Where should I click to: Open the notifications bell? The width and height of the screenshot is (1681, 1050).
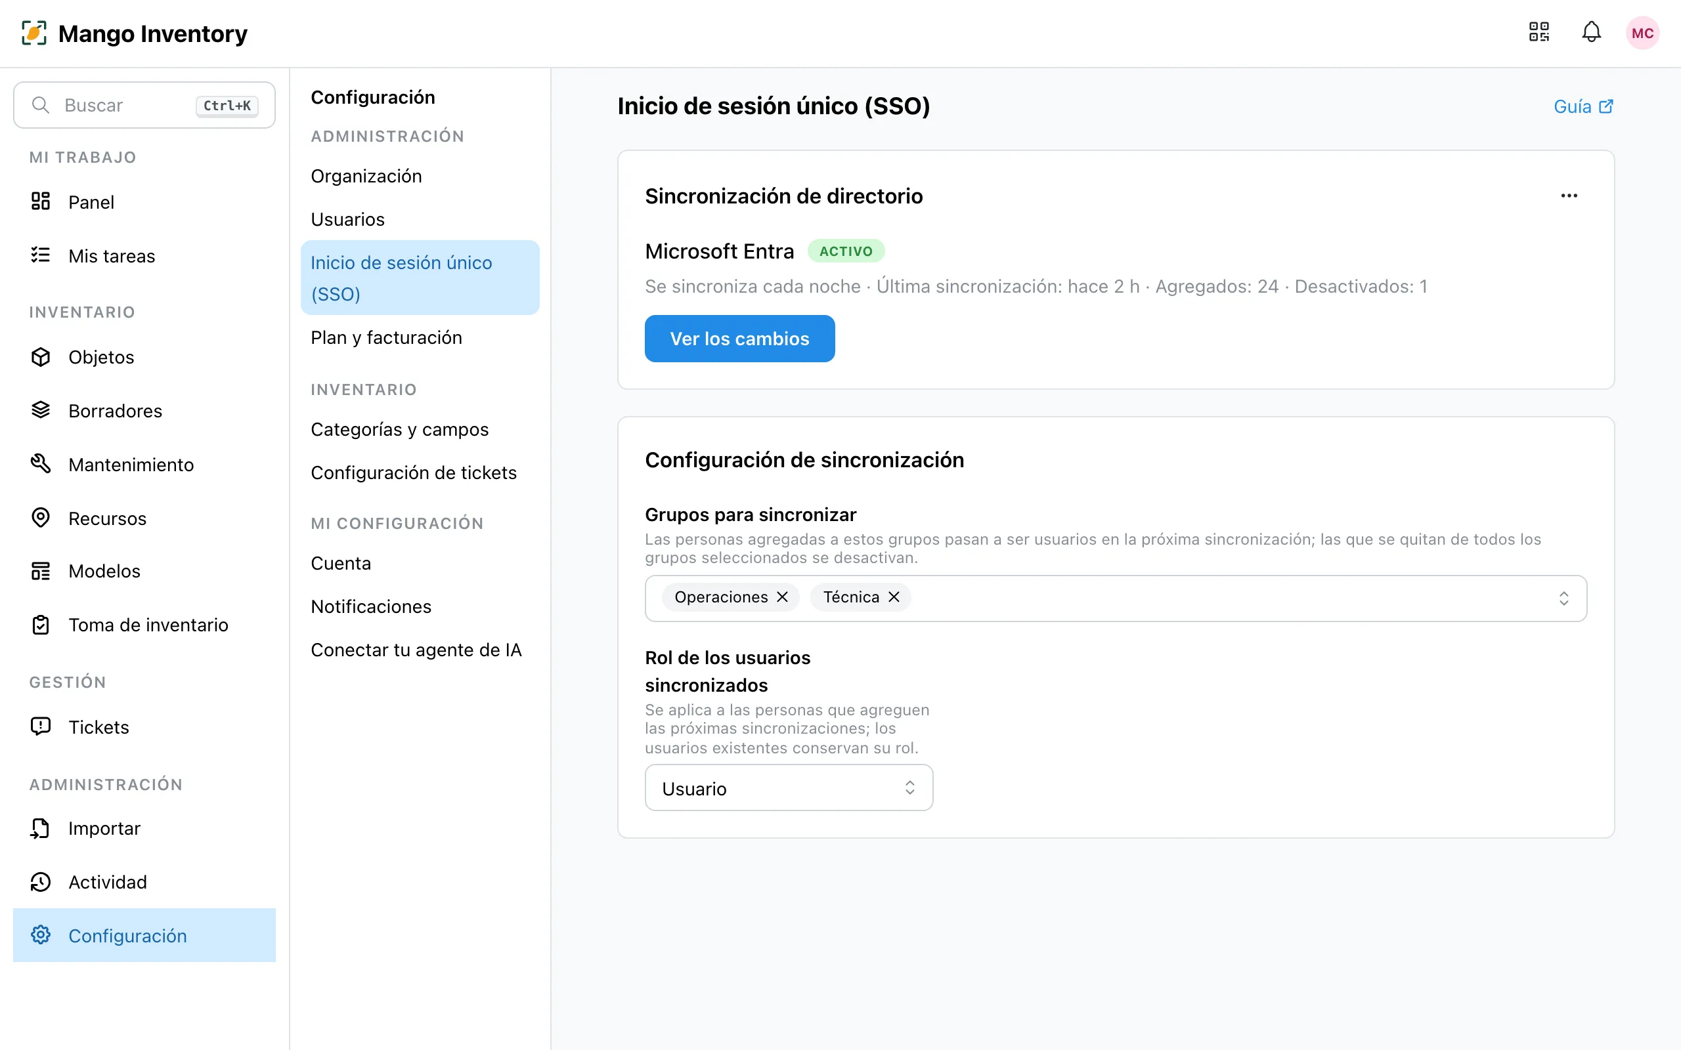click(x=1592, y=32)
